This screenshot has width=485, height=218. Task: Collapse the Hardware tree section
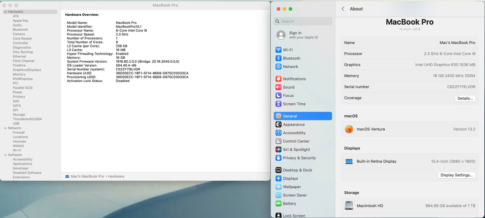pyautogui.click(x=5, y=12)
